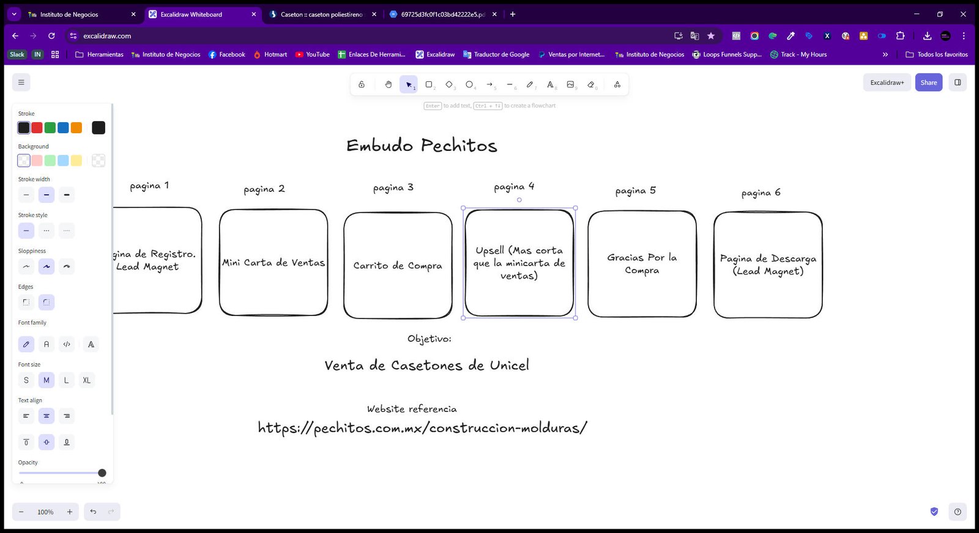Open the more tools shapes menu
This screenshot has height=533, width=979.
(x=617, y=84)
